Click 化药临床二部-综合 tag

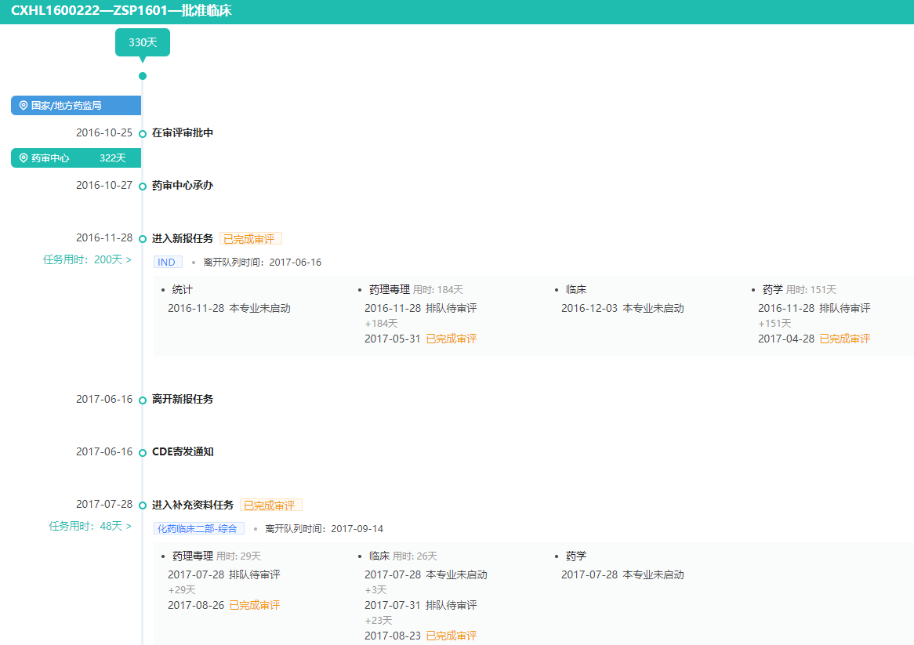click(199, 529)
